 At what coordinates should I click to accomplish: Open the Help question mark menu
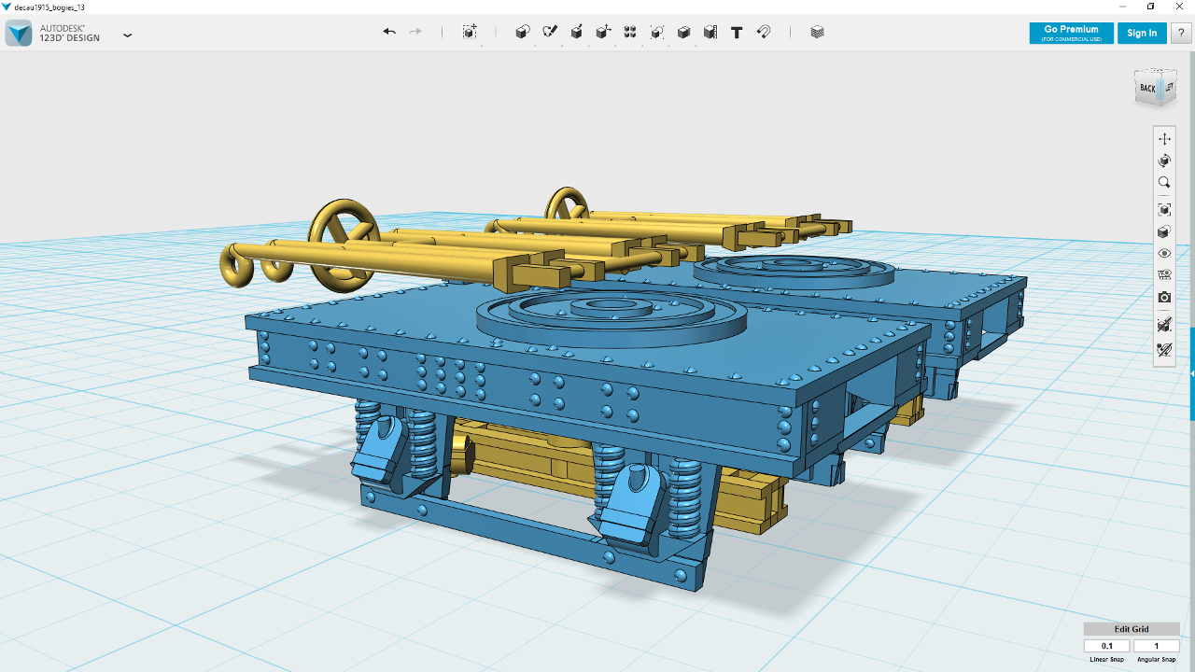1181,33
